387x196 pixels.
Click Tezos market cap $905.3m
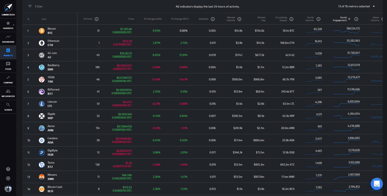[259, 165]
